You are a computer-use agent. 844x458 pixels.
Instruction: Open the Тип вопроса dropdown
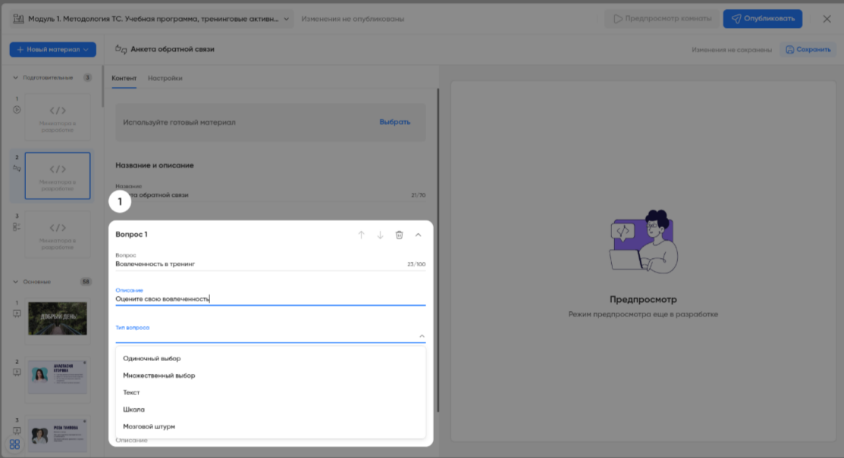coord(270,336)
